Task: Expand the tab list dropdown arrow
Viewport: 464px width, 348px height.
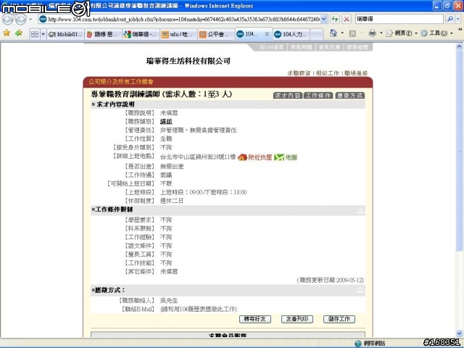Action: point(43,34)
